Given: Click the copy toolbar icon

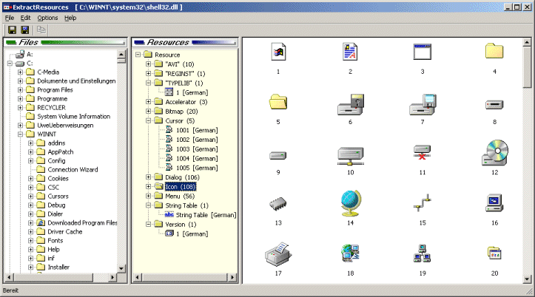Looking at the screenshot, I should point(41,30).
